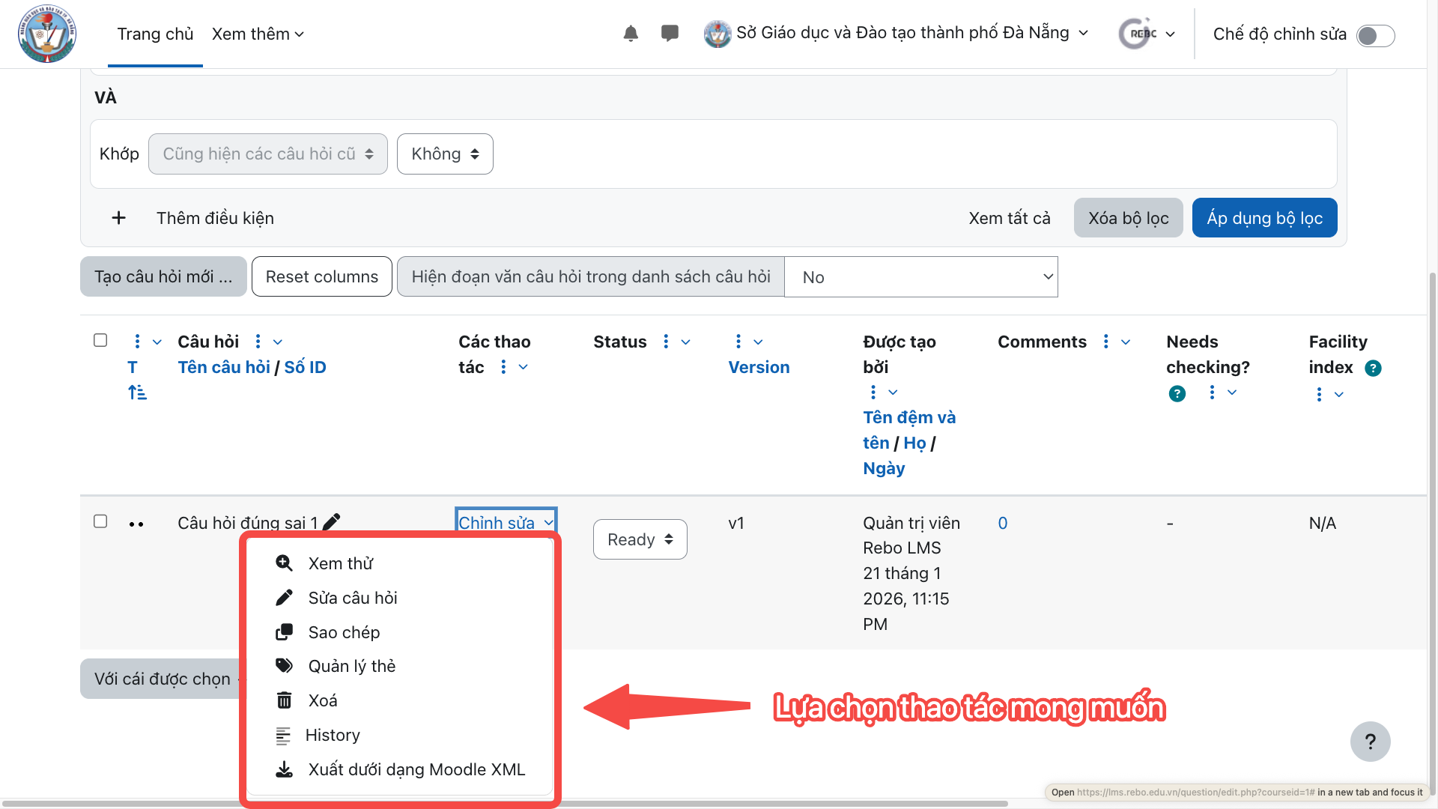Viewport: 1438px width, 809px height.
Task: Open the three-dot menu for Facility index column
Action: pos(1319,395)
